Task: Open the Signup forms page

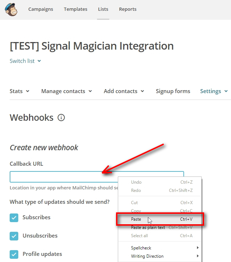Action: click(x=173, y=91)
